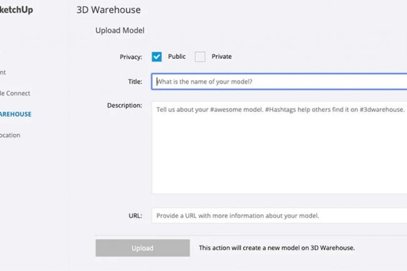Click the 'Privacy:' field label
The width and height of the screenshot is (407, 271).
pos(131,57)
